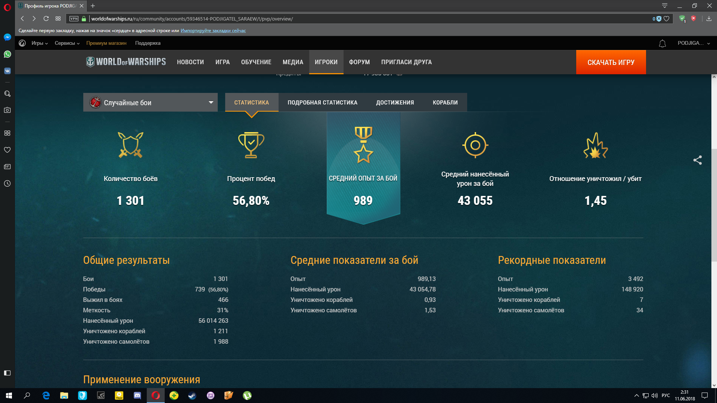Click the sidebar search icon

[x=7, y=94]
